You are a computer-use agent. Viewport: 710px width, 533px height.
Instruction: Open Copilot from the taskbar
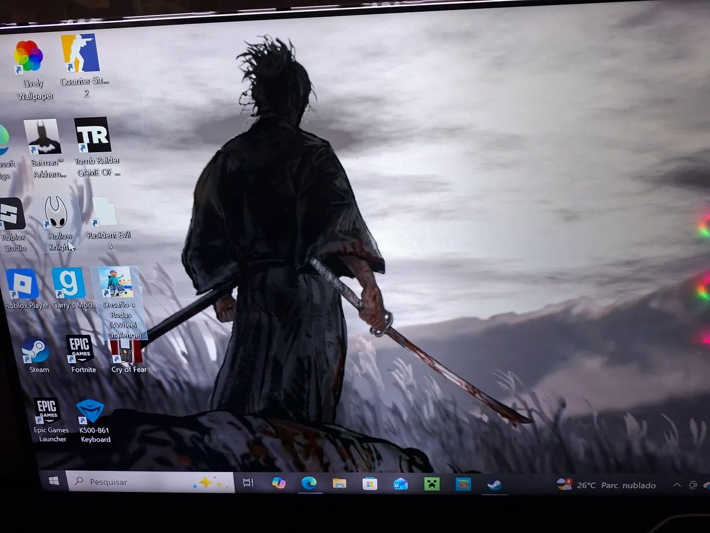(x=278, y=483)
